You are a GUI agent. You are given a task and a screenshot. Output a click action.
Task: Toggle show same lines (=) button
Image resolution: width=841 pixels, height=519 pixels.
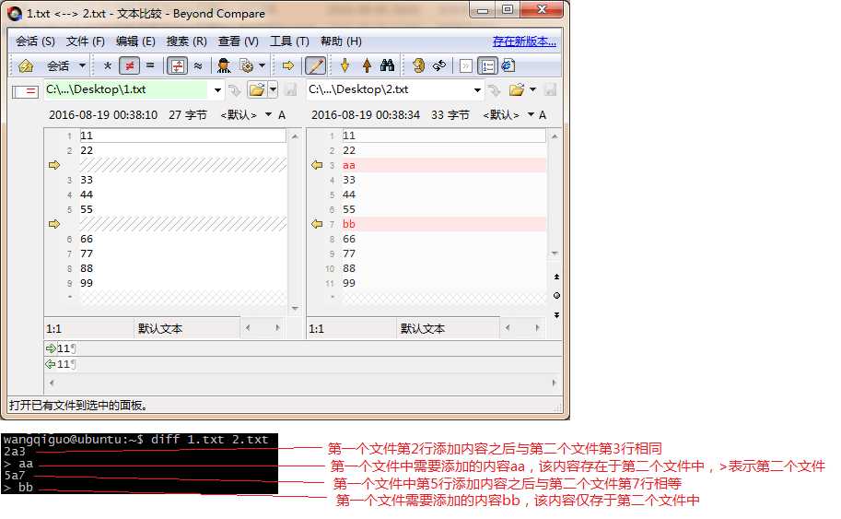tap(150, 65)
